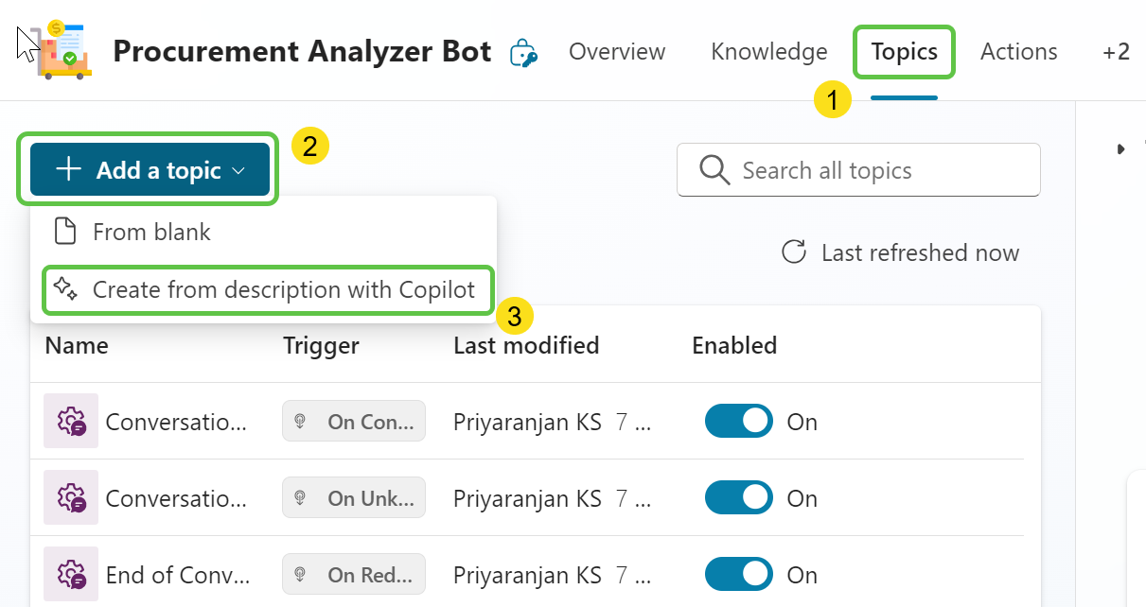Turn off the On Unknown trigger topic toggle

[x=738, y=498]
